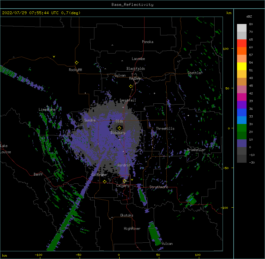Image resolution: width=265 pixels, height=259 pixels.
Task: Select the Strathmore label
Action: 159,187
